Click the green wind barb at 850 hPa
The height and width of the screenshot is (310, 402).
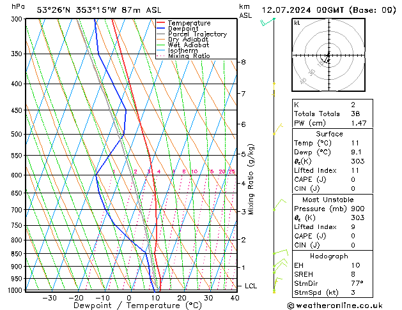(281, 252)
